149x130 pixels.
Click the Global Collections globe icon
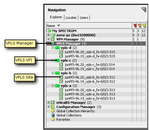53,115
